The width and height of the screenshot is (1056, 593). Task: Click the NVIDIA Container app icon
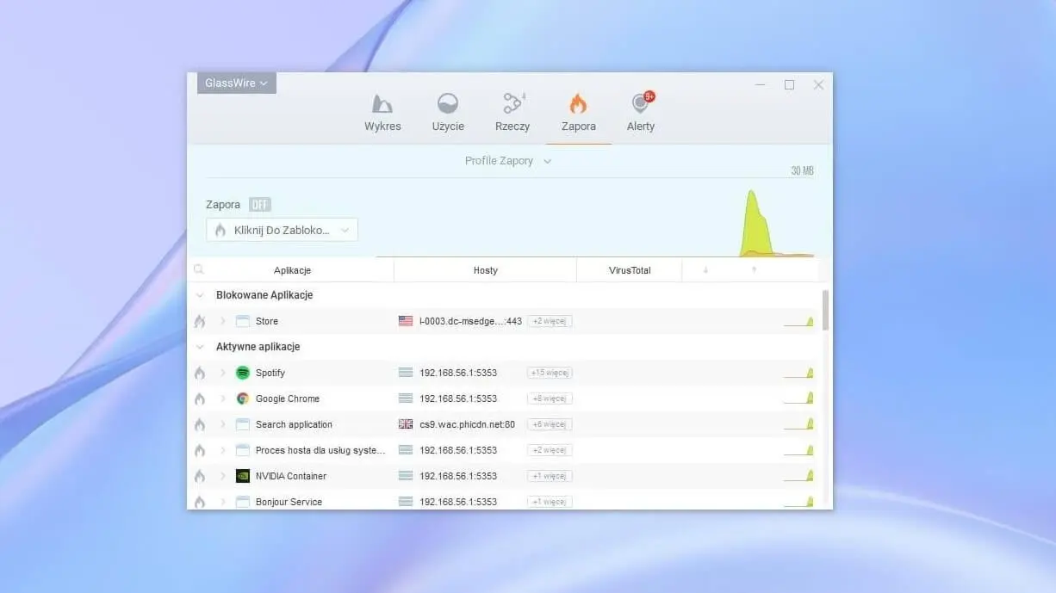pyautogui.click(x=243, y=476)
